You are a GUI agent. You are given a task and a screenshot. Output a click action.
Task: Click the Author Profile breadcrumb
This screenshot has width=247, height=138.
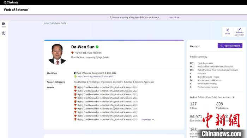coord(55,23)
